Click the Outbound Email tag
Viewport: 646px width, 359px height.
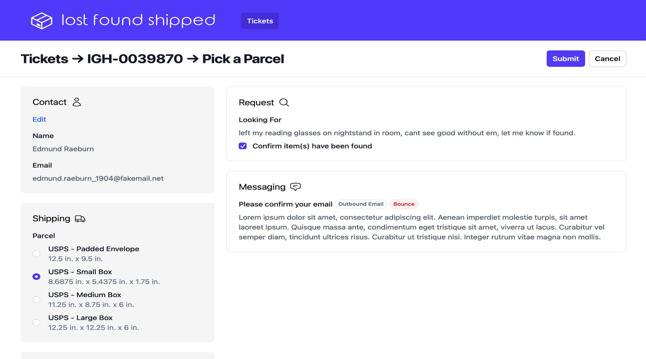pyautogui.click(x=361, y=204)
